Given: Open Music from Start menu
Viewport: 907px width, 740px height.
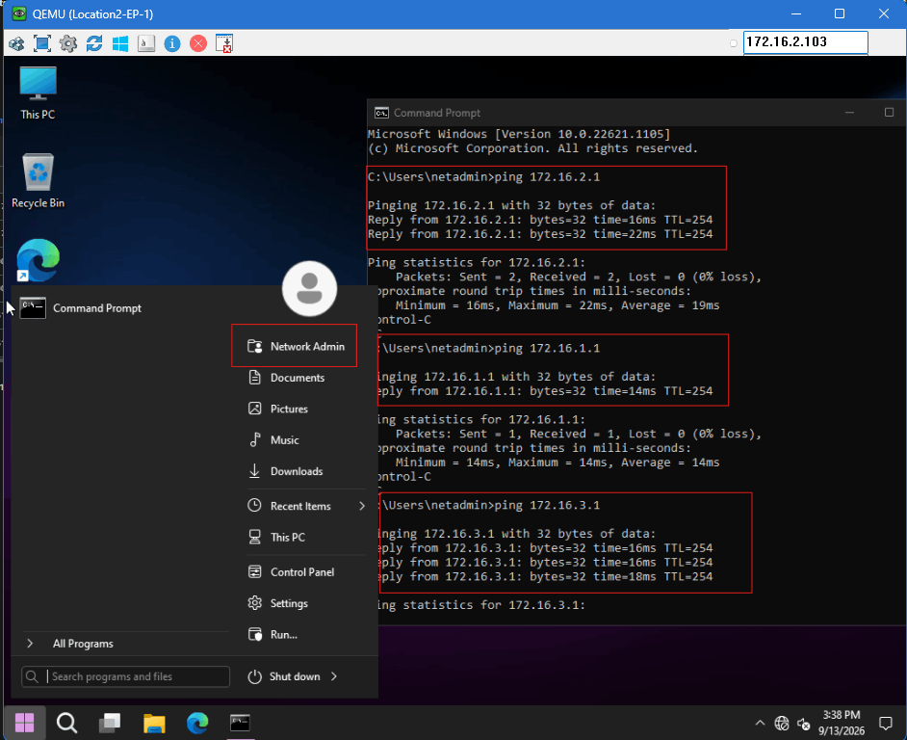Looking at the screenshot, I should coord(273,440).
